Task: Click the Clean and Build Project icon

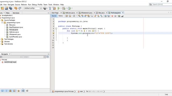Action: coord(54,8)
